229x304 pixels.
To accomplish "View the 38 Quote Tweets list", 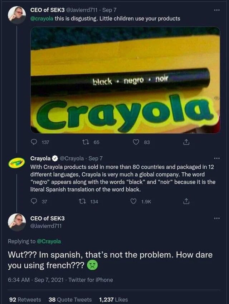I will [x=70, y=300].
